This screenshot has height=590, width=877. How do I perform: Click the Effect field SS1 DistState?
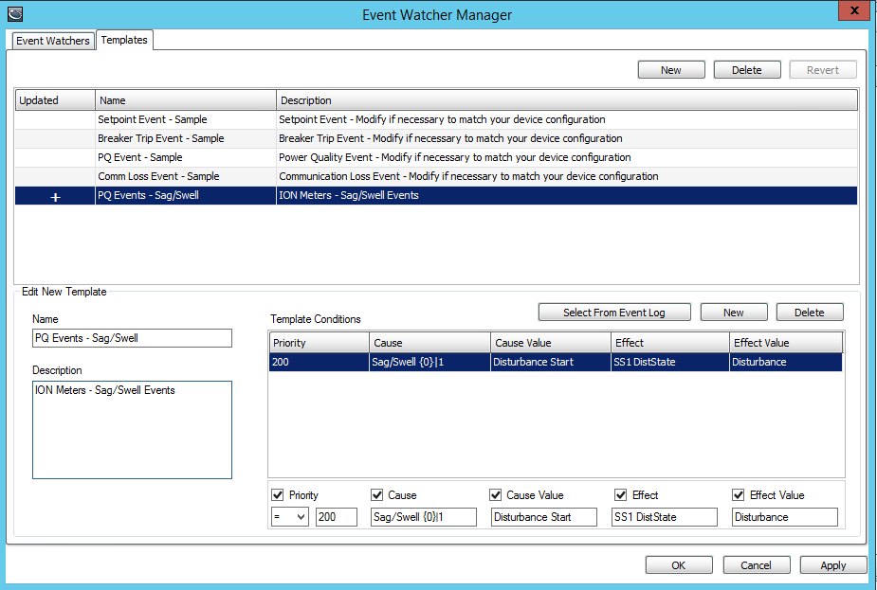click(x=665, y=517)
